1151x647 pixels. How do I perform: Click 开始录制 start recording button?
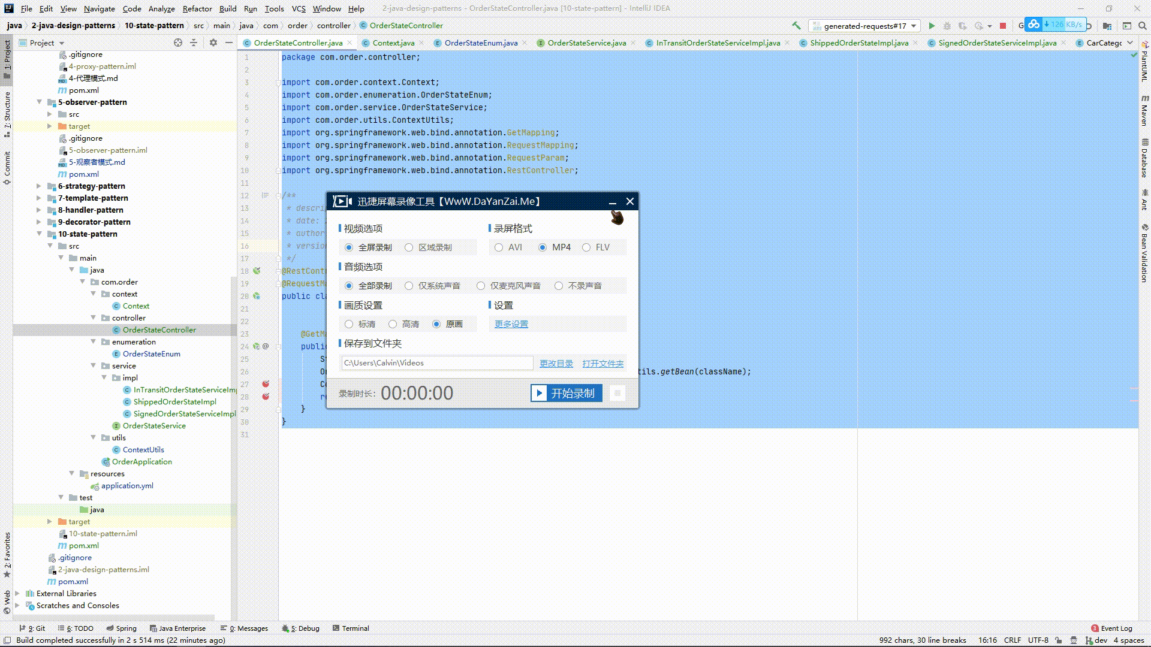click(x=567, y=393)
